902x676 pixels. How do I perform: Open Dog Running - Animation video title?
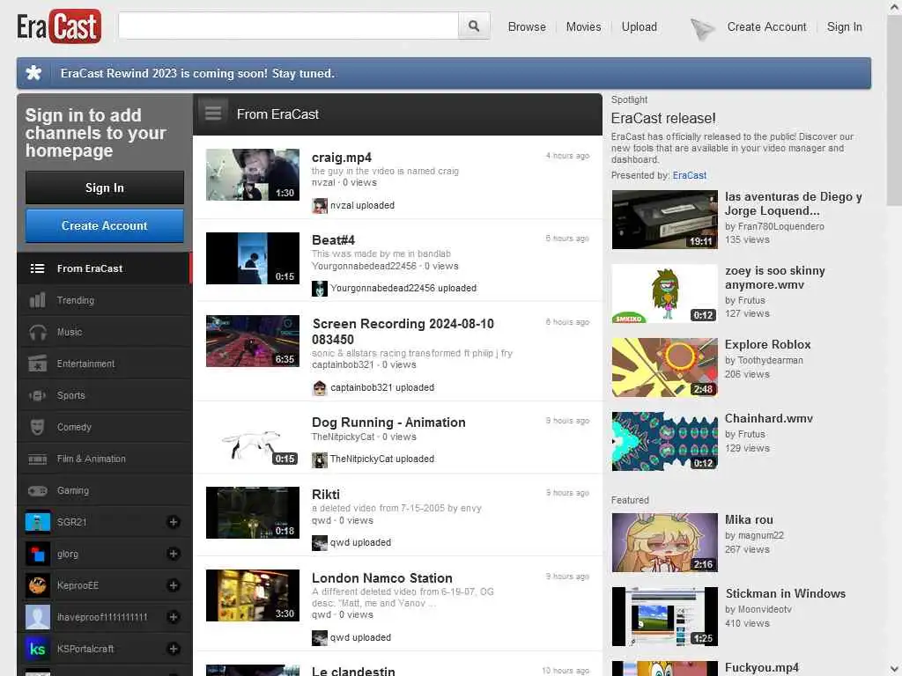[x=388, y=422]
